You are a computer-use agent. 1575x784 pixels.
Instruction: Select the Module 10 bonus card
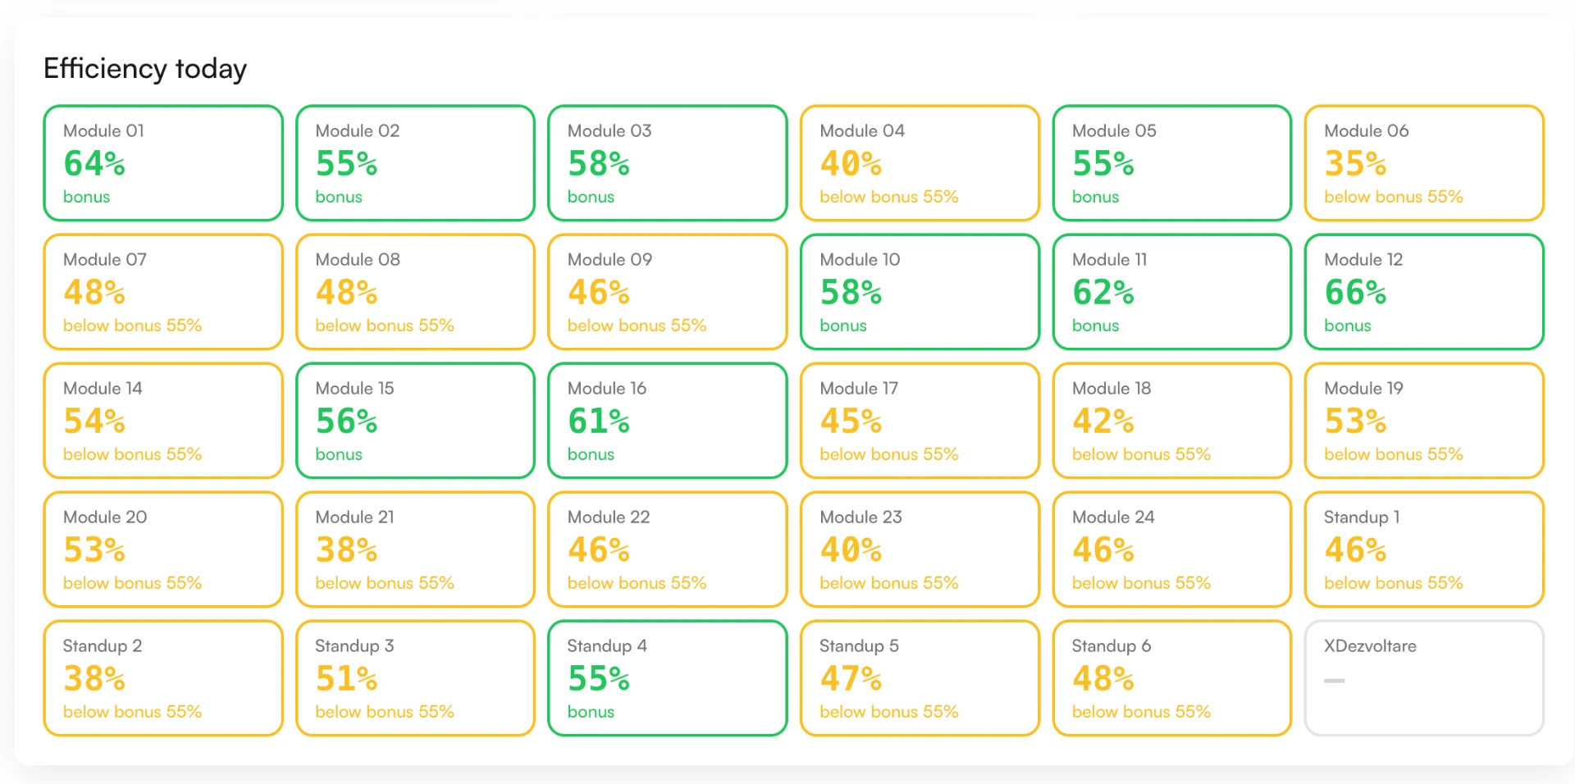pos(920,292)
